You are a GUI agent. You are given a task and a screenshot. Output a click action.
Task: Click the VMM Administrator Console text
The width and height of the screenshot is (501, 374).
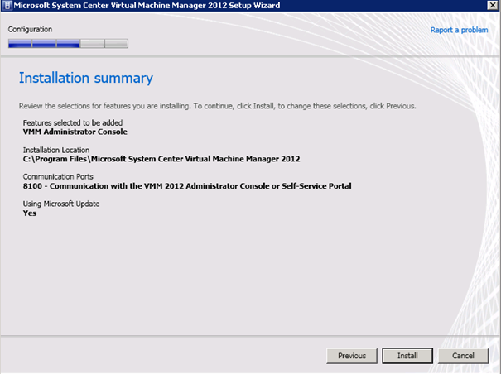[75, 132]
